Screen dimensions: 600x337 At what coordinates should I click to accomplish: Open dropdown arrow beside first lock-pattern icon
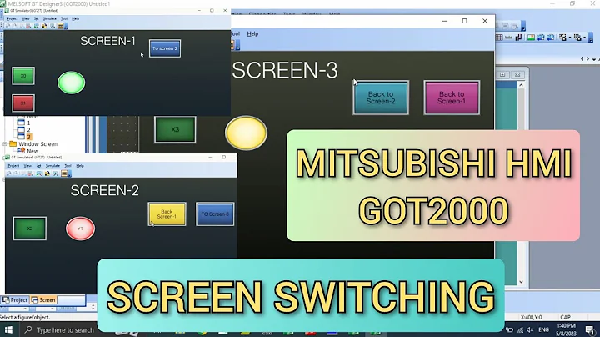pyautogui.click(x=570, y=38)
